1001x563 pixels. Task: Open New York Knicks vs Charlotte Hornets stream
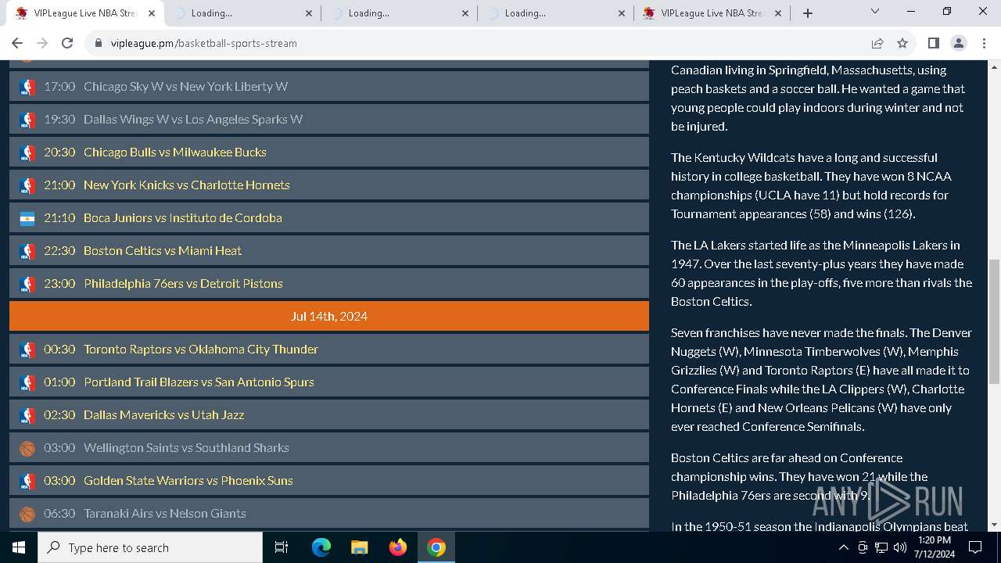329,185
